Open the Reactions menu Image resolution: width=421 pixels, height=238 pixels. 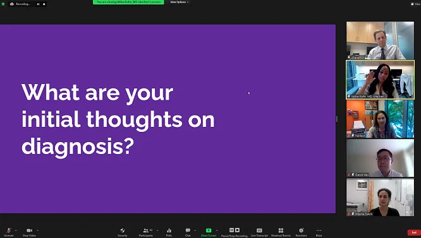tap(302, 232)
